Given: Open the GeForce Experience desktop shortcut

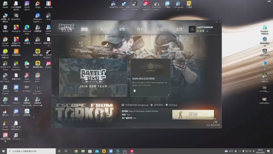Looking at the screenshot, I should pos(16,65).
